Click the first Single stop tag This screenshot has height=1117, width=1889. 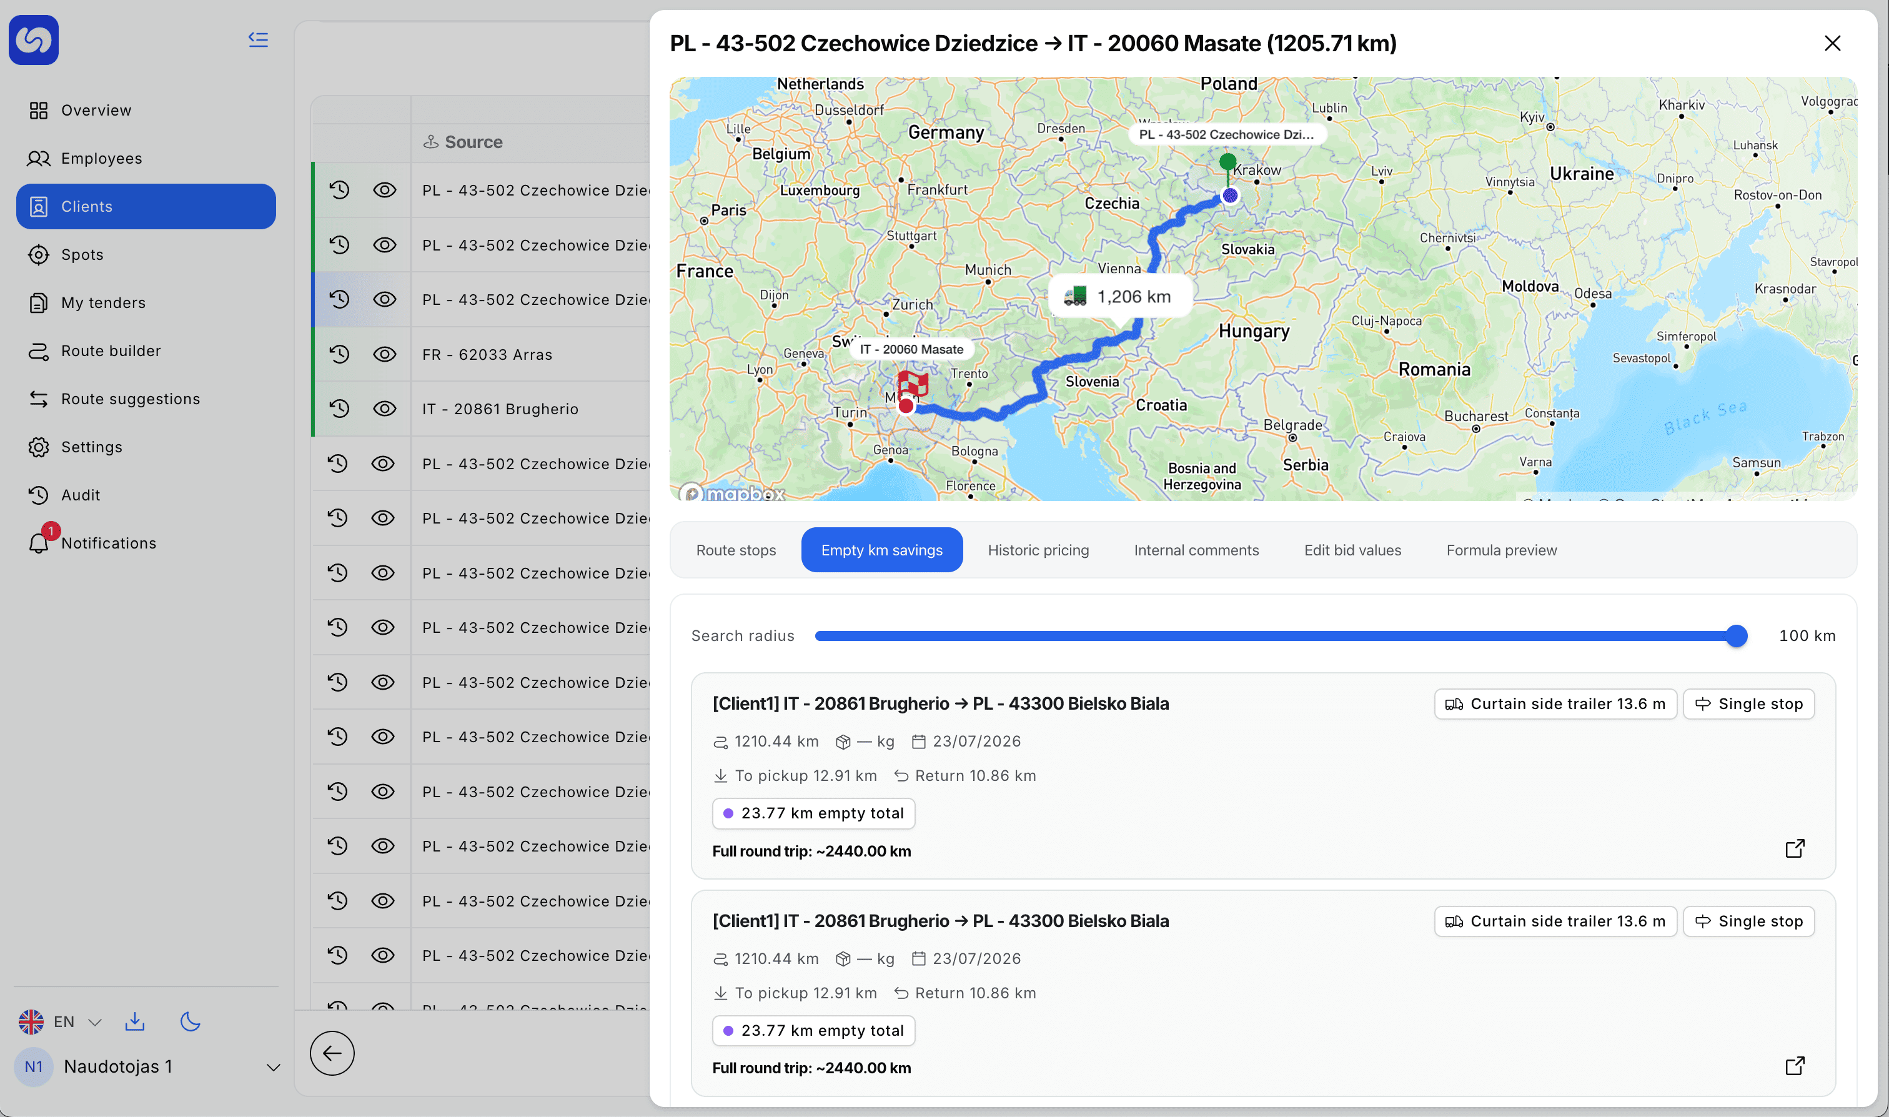pos(1748,704)
